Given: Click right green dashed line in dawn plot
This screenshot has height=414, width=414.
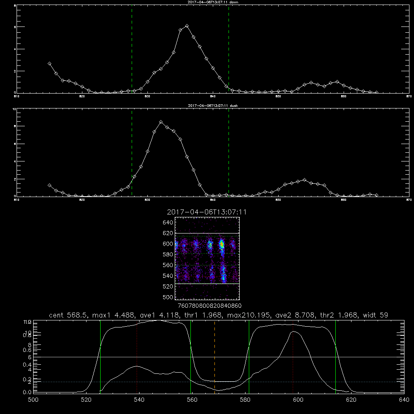Looking at the screenshot, I should [229, 49].
